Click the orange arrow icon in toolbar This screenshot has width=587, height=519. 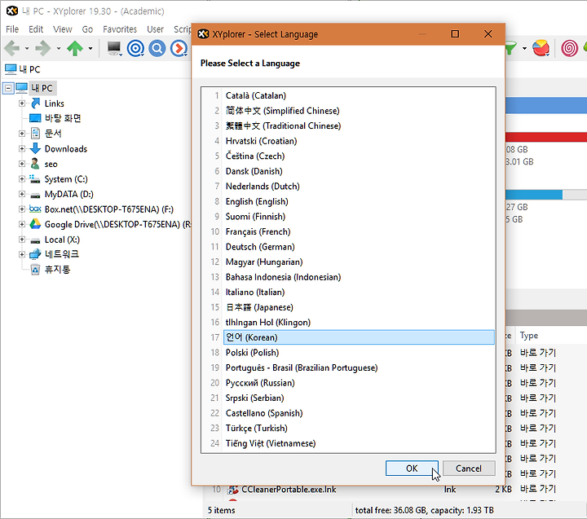coord(179,48)
